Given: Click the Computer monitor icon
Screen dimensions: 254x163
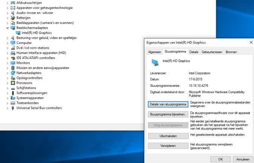Looking at the screenshot, I should pyautogui.click(x=13, y=43).
